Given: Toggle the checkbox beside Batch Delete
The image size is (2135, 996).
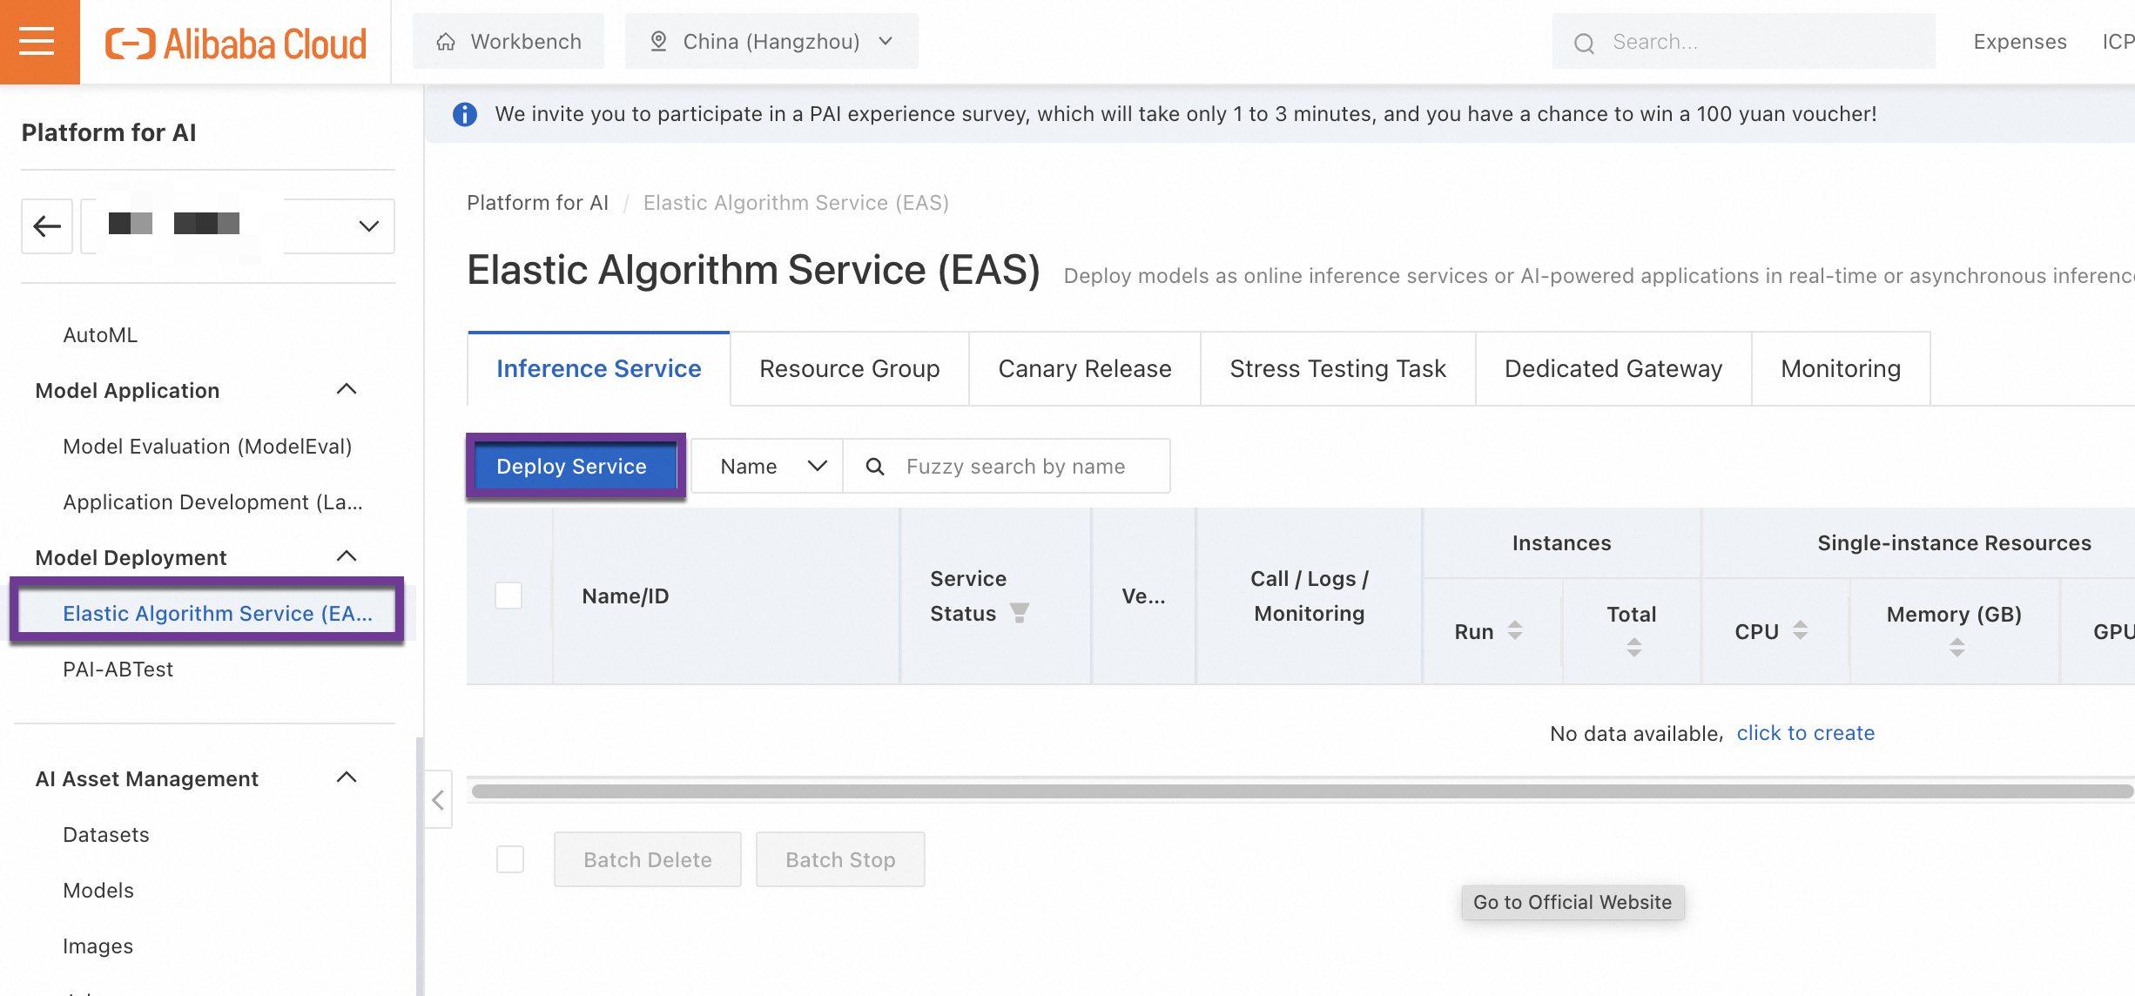Looking at the screenshot, I should (510, 859).
